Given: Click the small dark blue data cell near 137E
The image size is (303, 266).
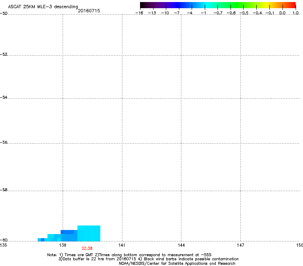Looking at the screenshot, I should point(43,240).
